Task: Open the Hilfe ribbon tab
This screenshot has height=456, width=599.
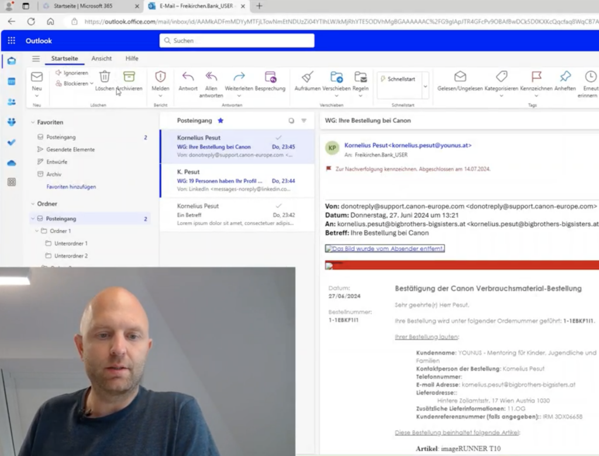Action: [x=132, y=59]
